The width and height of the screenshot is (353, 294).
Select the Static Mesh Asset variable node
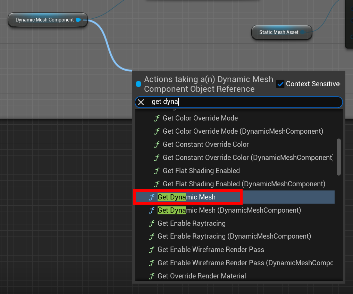(x=281, y=32)
